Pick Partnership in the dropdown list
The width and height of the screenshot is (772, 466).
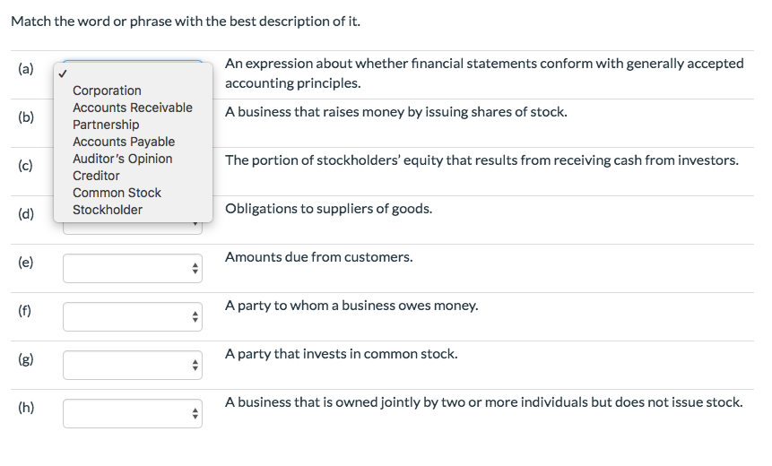106,125
